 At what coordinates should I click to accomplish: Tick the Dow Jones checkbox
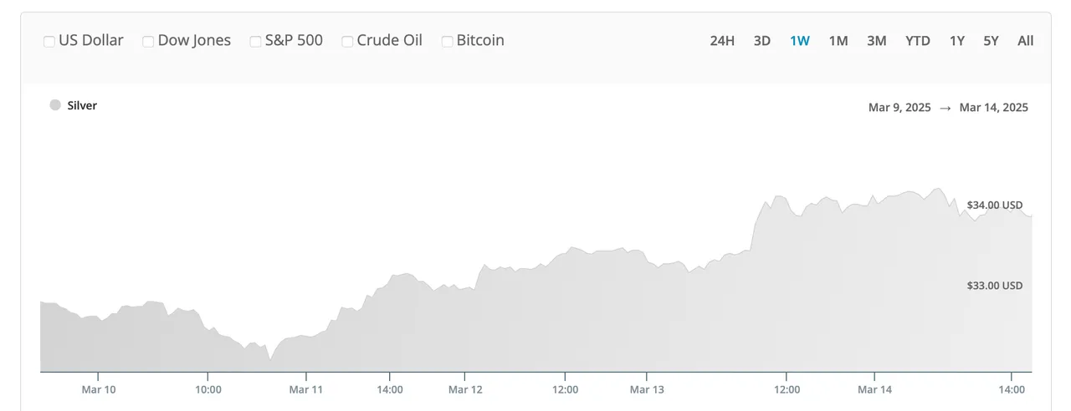coord(148,41)
